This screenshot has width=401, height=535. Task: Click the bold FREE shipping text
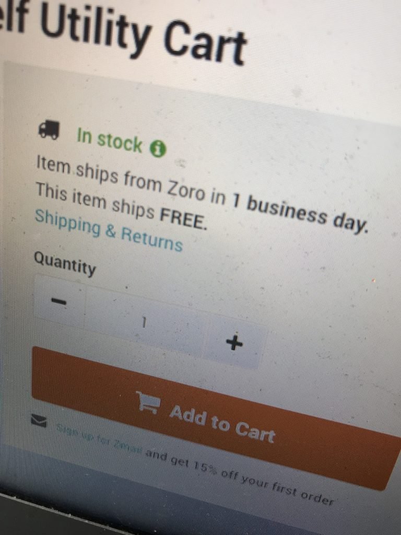[x=183, y=217]
